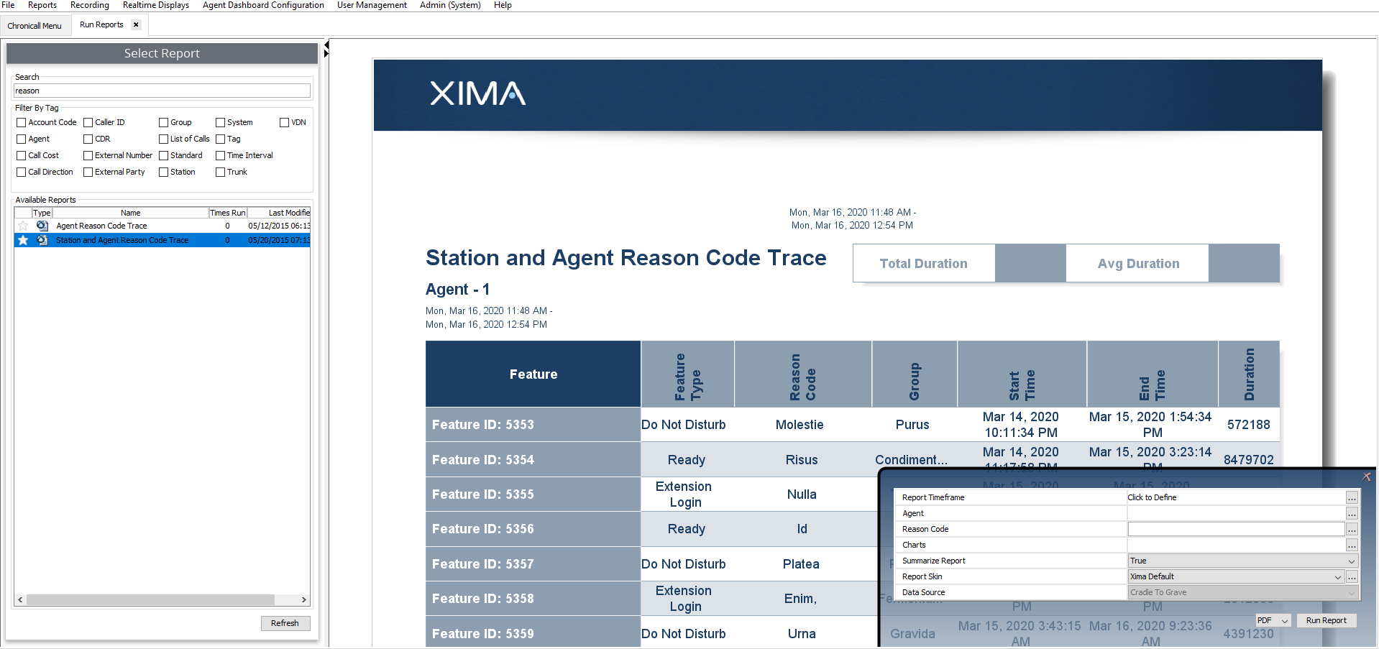
Task: Open Report Skin ellipsis button
Action: pyautogui.click(x=1352, y=576)
